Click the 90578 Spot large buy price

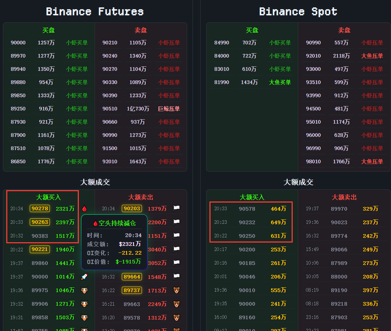point(247,209)
